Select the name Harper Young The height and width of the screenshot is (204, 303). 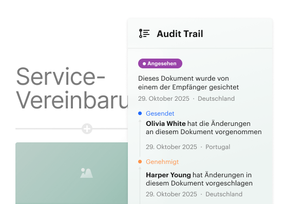point(168,175)
